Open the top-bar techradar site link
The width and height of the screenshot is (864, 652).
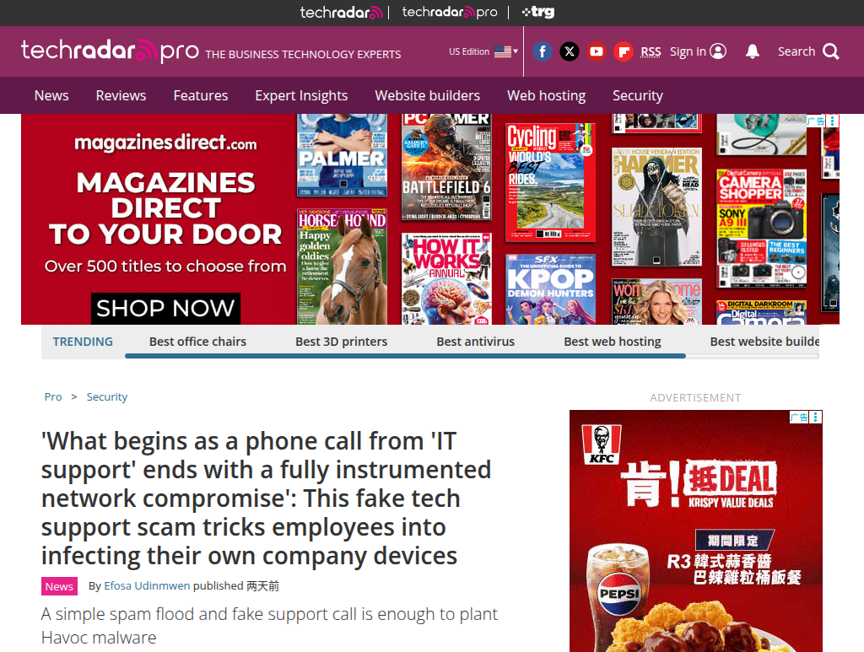[x=341, y=12]
